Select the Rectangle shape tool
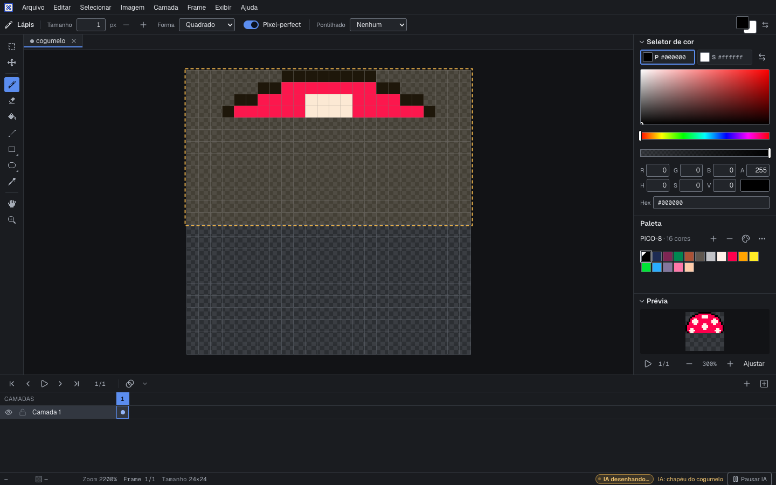Image resolution: width=776 pixels, height=485 pixels. point(12,149)
